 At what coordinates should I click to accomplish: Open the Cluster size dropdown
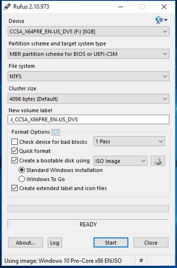pyautogui.click(x=88, y=99)
